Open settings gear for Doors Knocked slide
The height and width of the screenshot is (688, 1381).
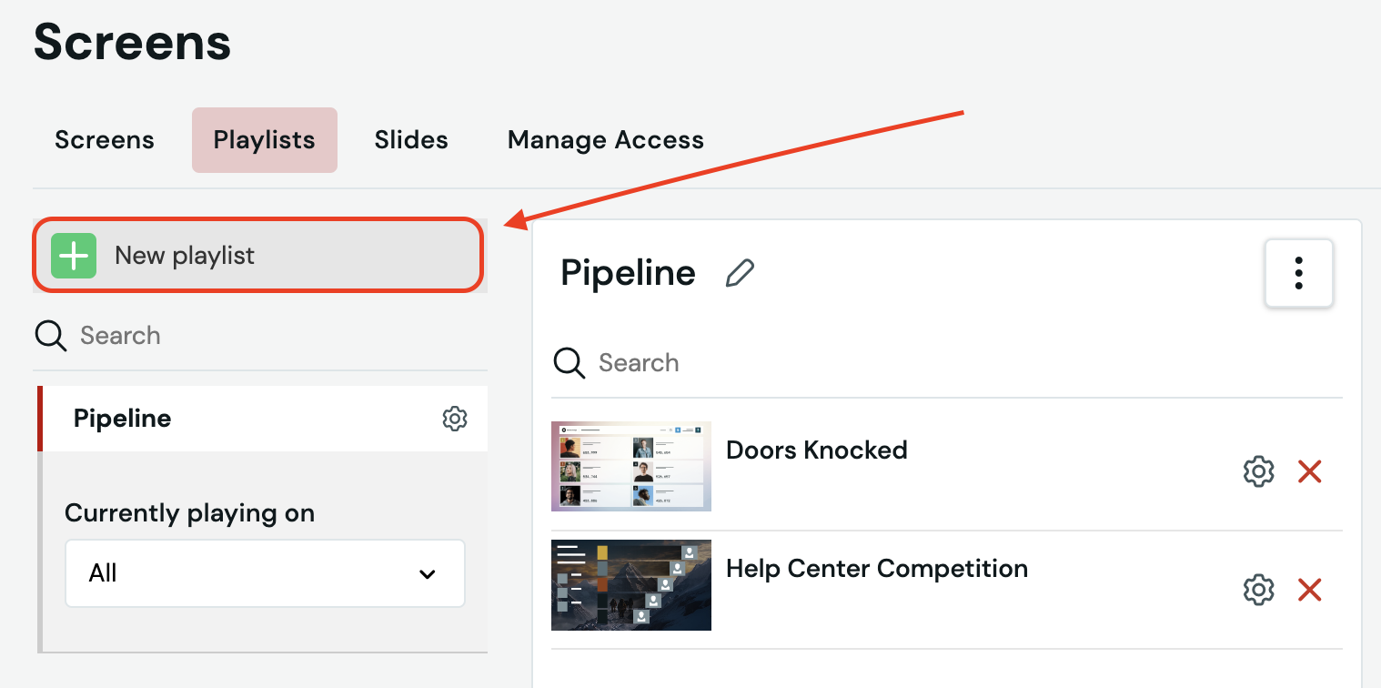(x=1258, y=471)
